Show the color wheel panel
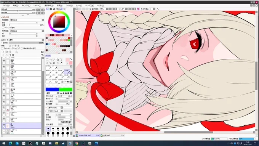 tap(47, 9)
